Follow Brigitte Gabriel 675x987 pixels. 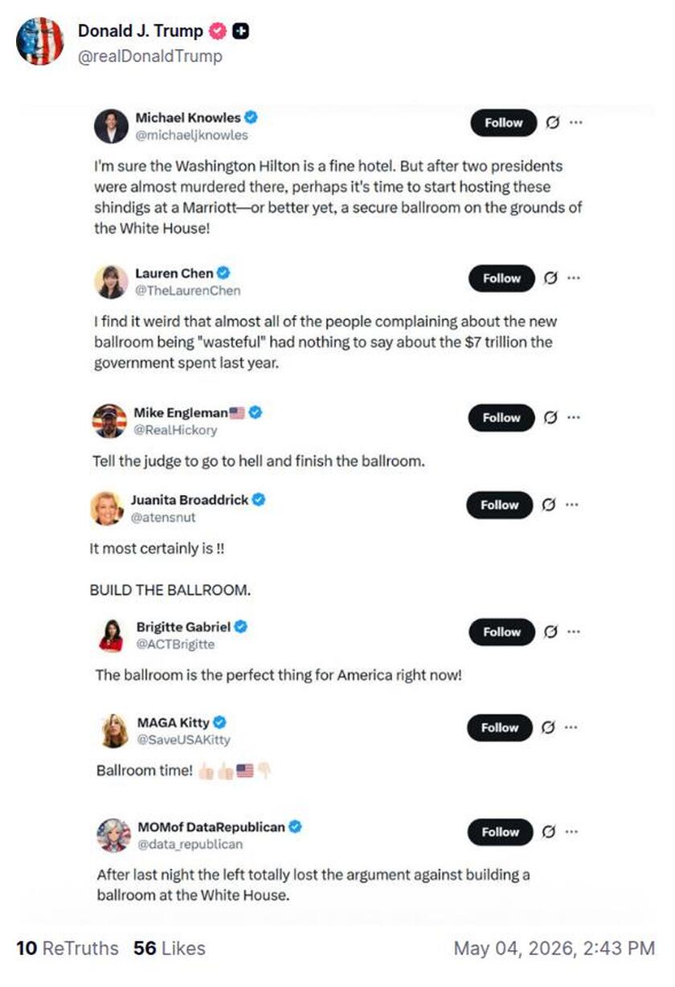tap(501, 633)
